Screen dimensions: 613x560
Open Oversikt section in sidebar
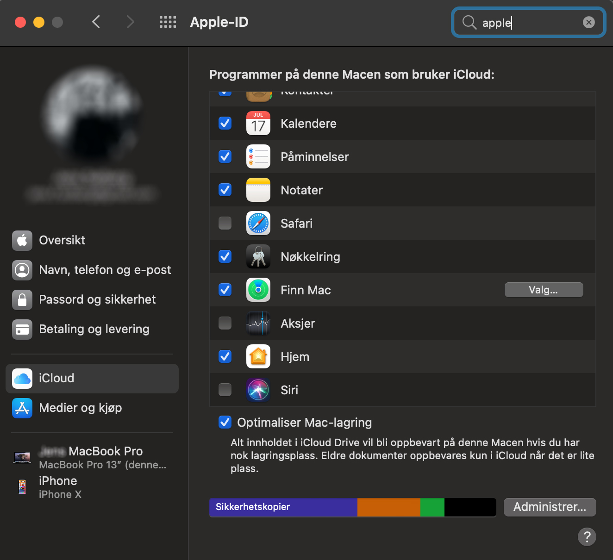(x=92, y=240)
